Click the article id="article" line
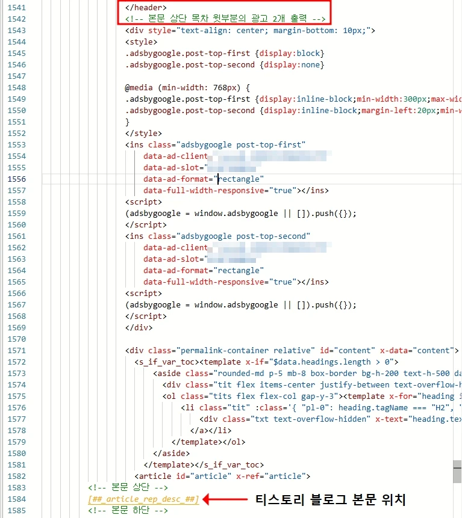462x518 pixels. click(x=222, y=476)
